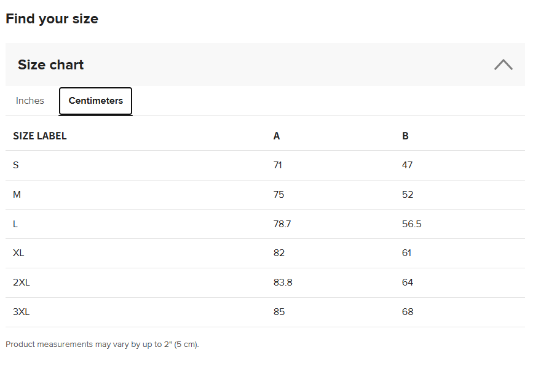The image size is (533, 366).
Task: Click the product measurements disclaimer text
Action: 102,345
